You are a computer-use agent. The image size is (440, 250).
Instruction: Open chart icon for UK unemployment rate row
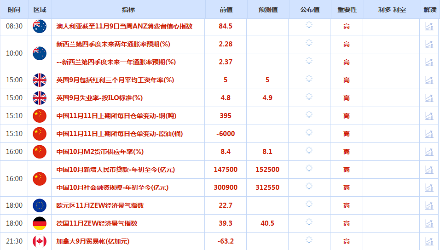429,98
